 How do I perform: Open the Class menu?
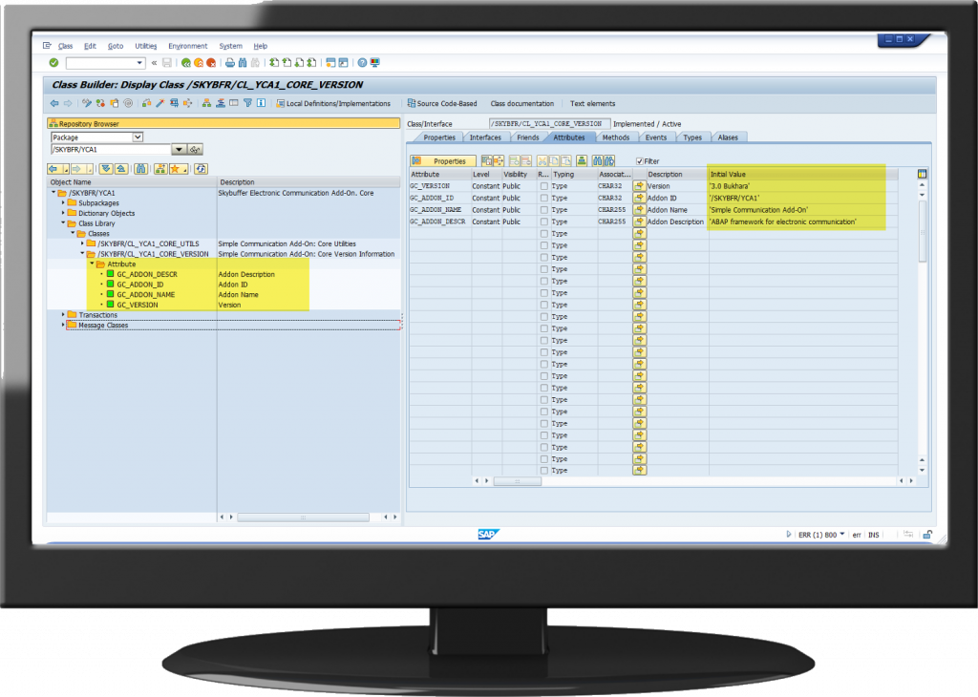click(66, 46)
